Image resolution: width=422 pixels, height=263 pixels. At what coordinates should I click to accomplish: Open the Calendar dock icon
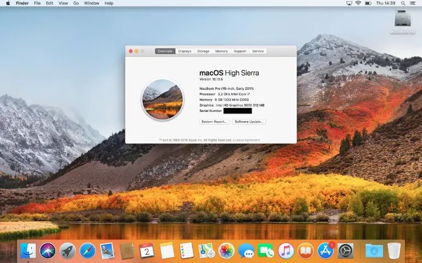point(147,250)
